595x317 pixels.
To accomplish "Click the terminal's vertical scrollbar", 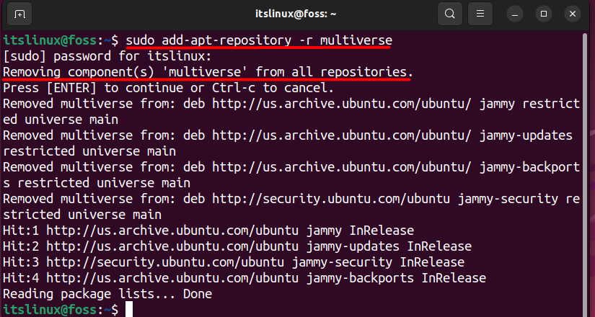I will [x=586, y=174].
